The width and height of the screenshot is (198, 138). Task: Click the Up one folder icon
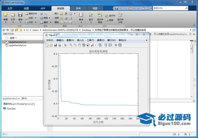(x=12, y=30)
